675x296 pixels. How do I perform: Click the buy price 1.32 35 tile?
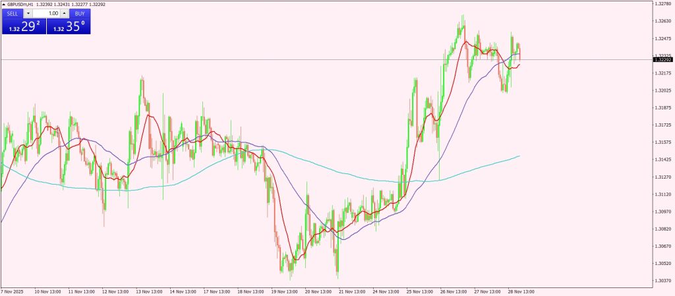(x=69, y=26)
